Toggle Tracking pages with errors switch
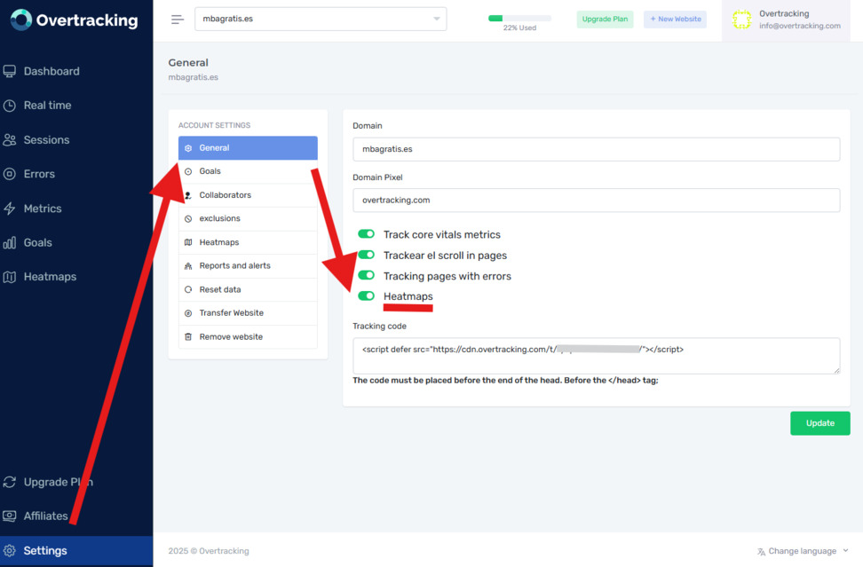This screenshot has width=863, height=567. pyautogui.click(x=366, y=275)
